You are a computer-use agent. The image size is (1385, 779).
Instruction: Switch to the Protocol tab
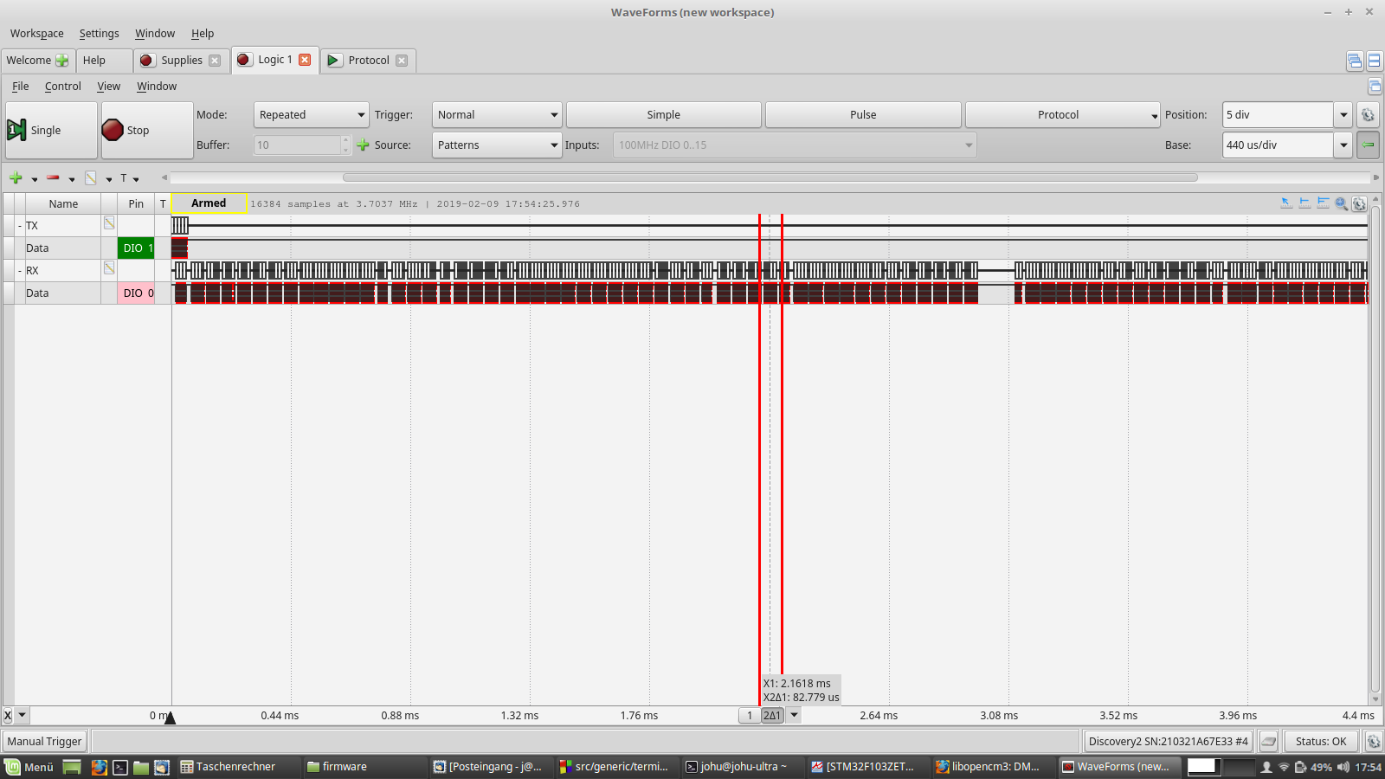[368, 61]
